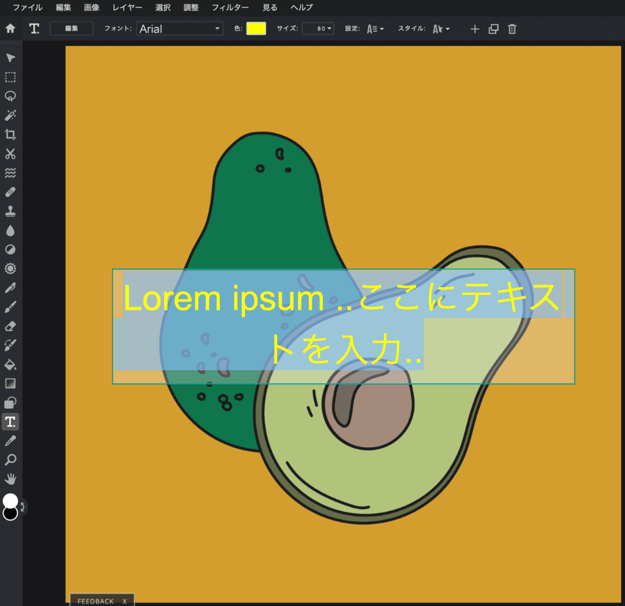625x606 pixels.
Task: Open the スタイル style dropdown
Action: (441, 29)
